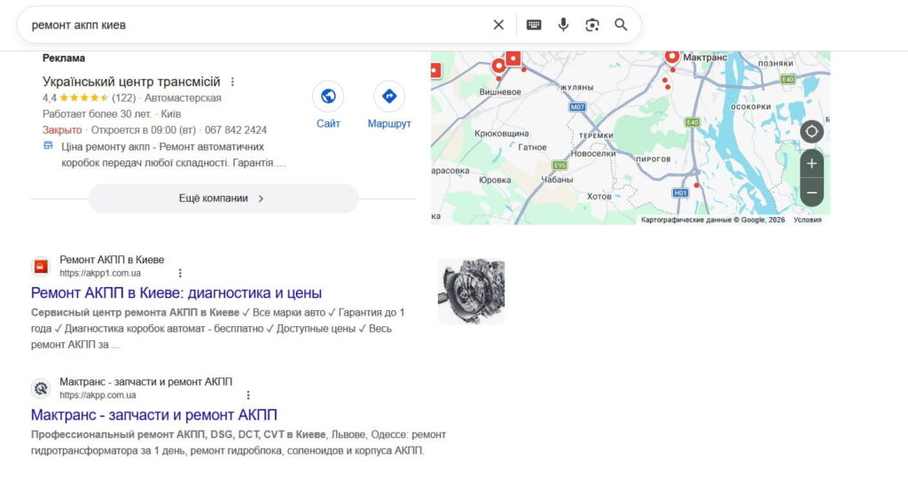Clear the search query with the X icon
908x483 pixels.
(498, 25)
